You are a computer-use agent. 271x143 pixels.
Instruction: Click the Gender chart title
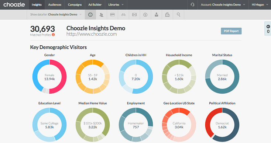pyautogui.click(x=49, y=55)
